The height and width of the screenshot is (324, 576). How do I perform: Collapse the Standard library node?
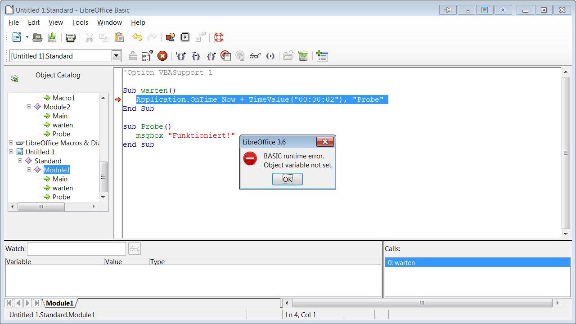click(20, 161)
